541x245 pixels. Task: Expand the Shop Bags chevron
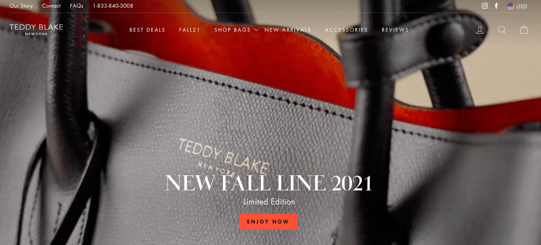[256, 30]
